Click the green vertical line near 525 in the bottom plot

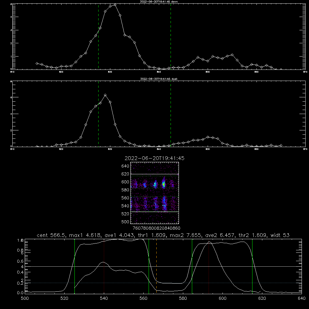(74, 266)
